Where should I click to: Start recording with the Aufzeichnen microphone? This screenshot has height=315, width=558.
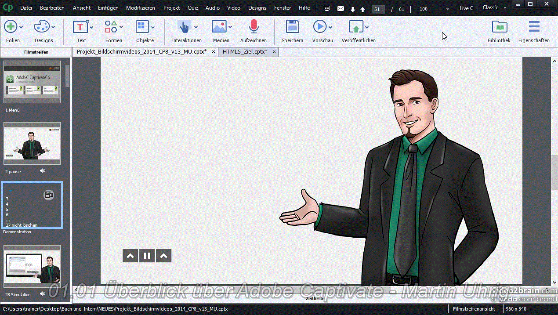pyautogui.click(x=254, y=27)
